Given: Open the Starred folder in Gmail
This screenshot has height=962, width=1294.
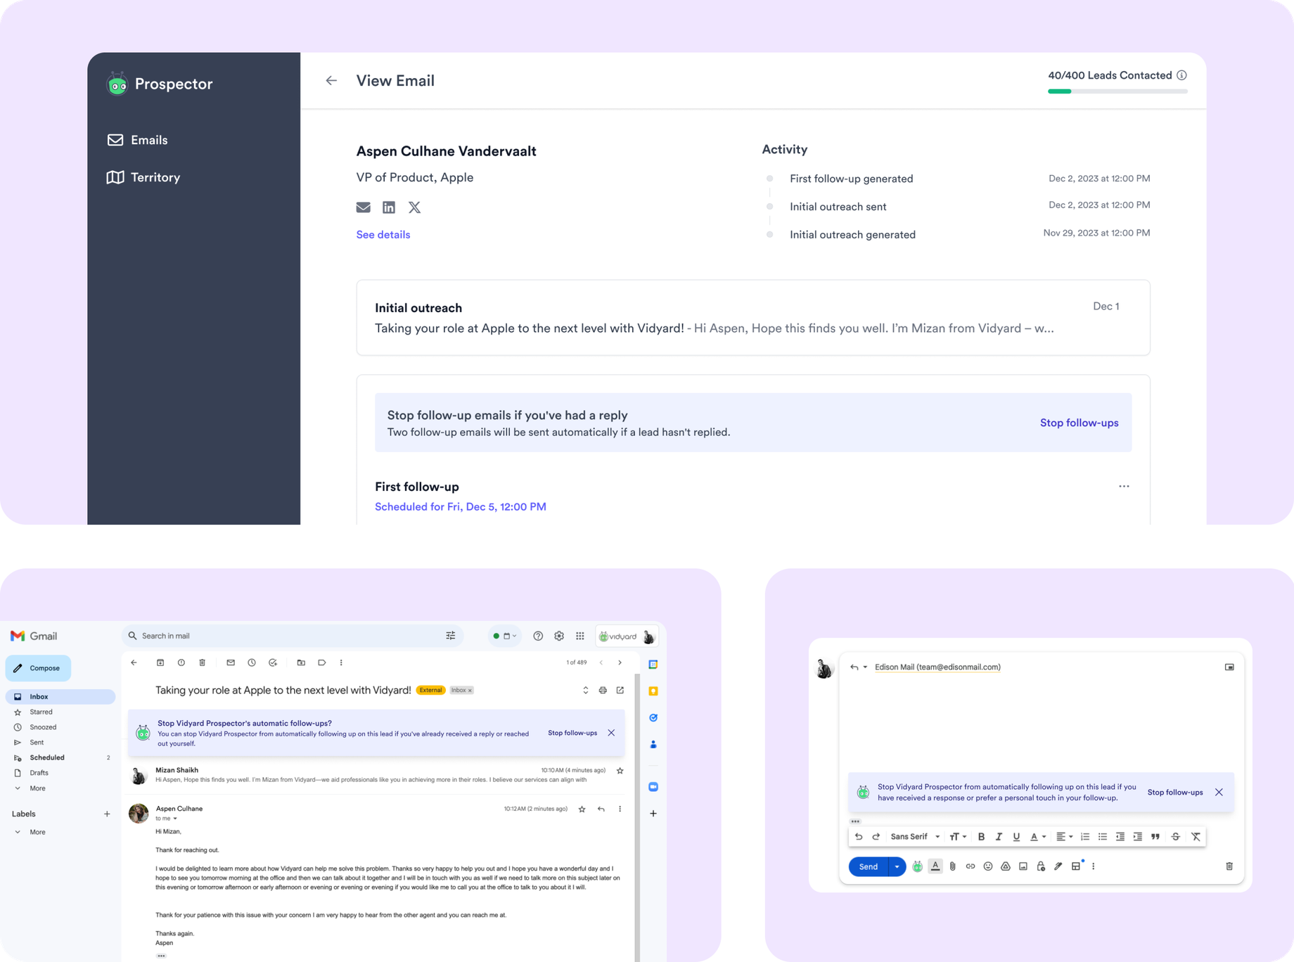Looking at the screenshot, I should click(x=41, y=712).
